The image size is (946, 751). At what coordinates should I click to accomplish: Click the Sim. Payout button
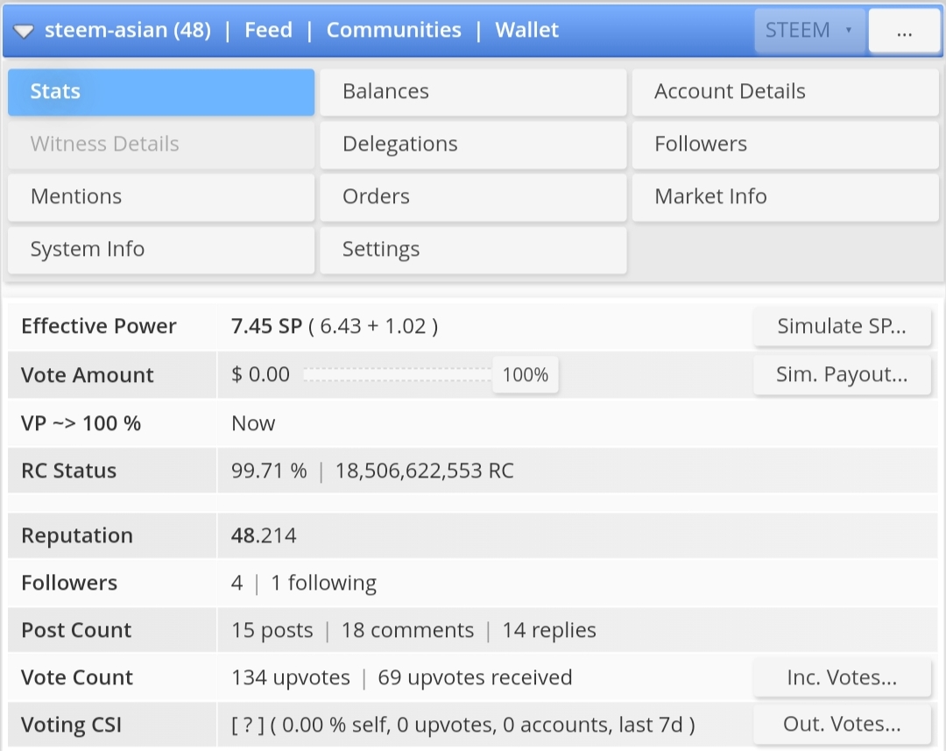point(841,375)
